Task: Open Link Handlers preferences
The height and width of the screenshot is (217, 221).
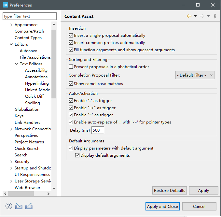Action: (27, 122)
